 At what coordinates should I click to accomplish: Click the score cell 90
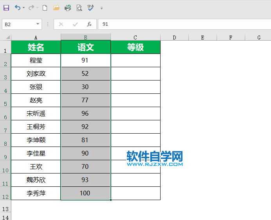[86, 153]
